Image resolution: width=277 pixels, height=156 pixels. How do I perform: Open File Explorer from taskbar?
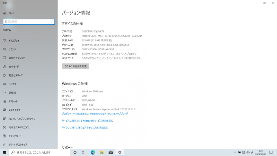tap(102, 152)
